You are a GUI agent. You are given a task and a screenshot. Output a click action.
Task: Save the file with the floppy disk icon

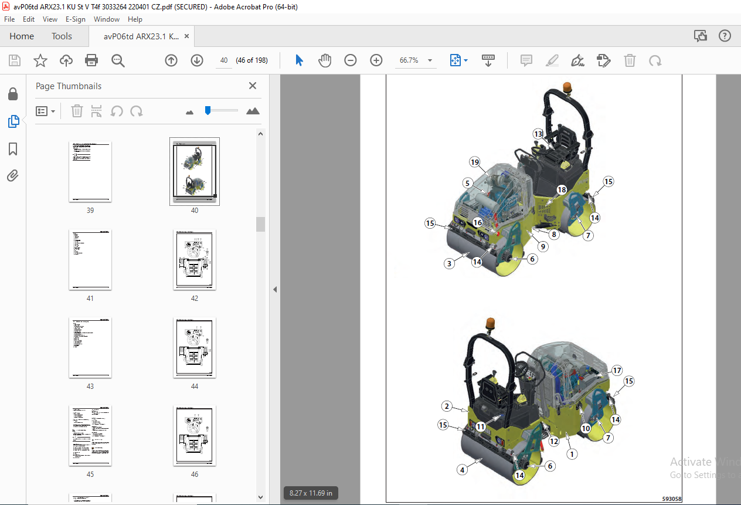tap(15, 60)
